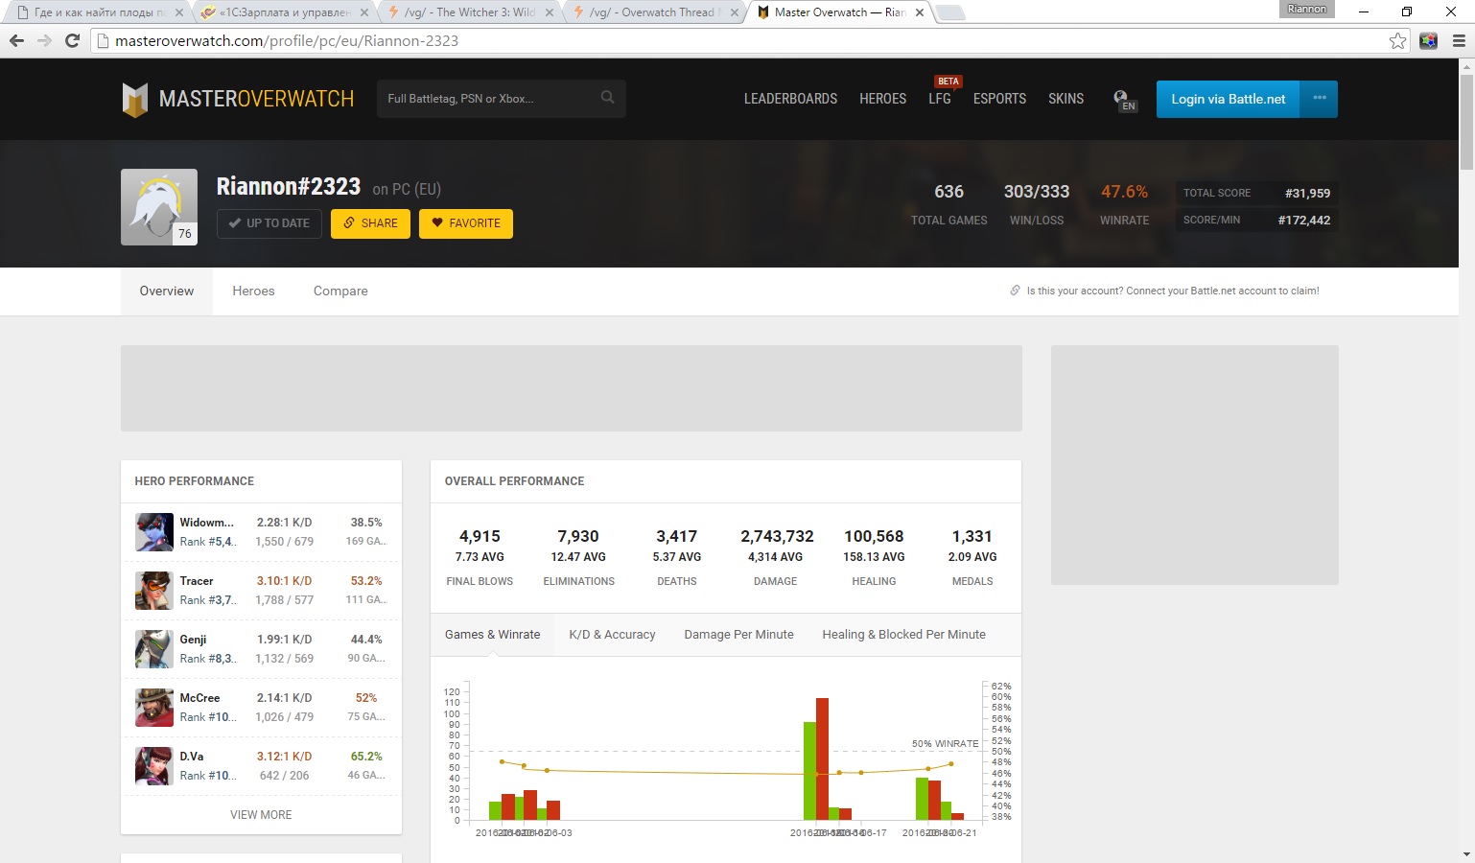This screenshot has height=863, width=1475.
Task: Open the language globe EN selector
Action: [1124, 100]
